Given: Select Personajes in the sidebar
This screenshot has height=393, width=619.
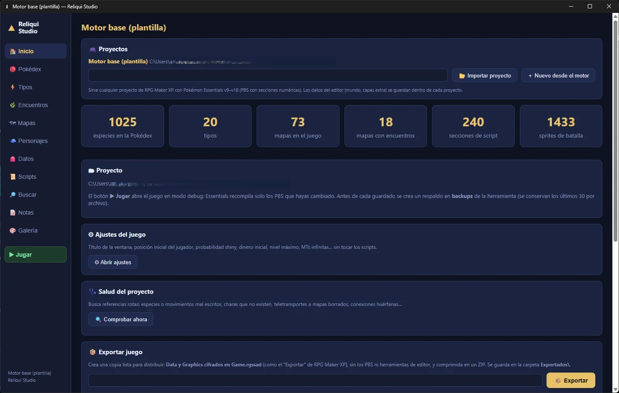Looking at the screenshot, I should (35, 141).
